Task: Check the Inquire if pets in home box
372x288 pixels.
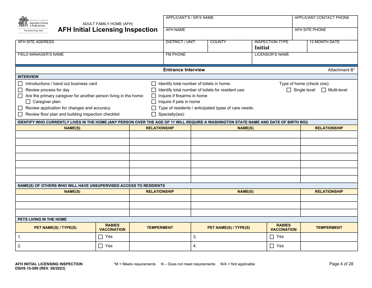Action: pos(153,101)
